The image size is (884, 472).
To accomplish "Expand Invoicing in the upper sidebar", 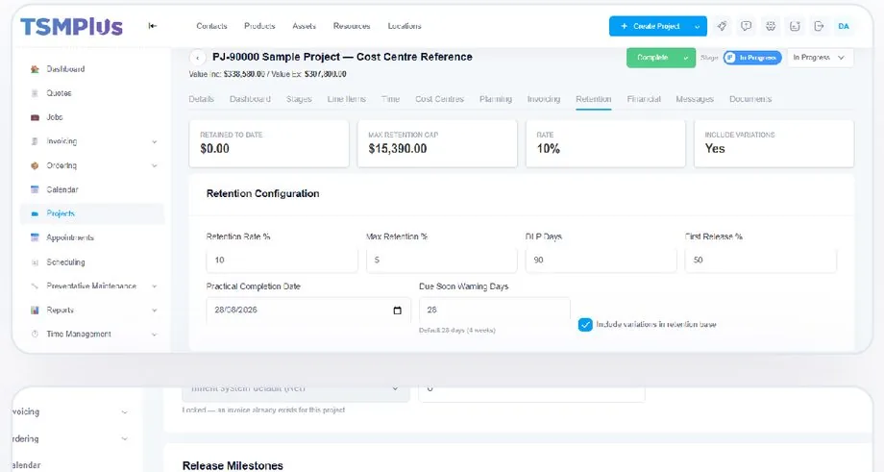I will coord(155,141).
